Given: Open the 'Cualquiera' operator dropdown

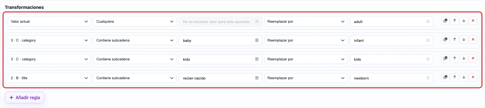Looking at the screenshot, I should [135, 22].
